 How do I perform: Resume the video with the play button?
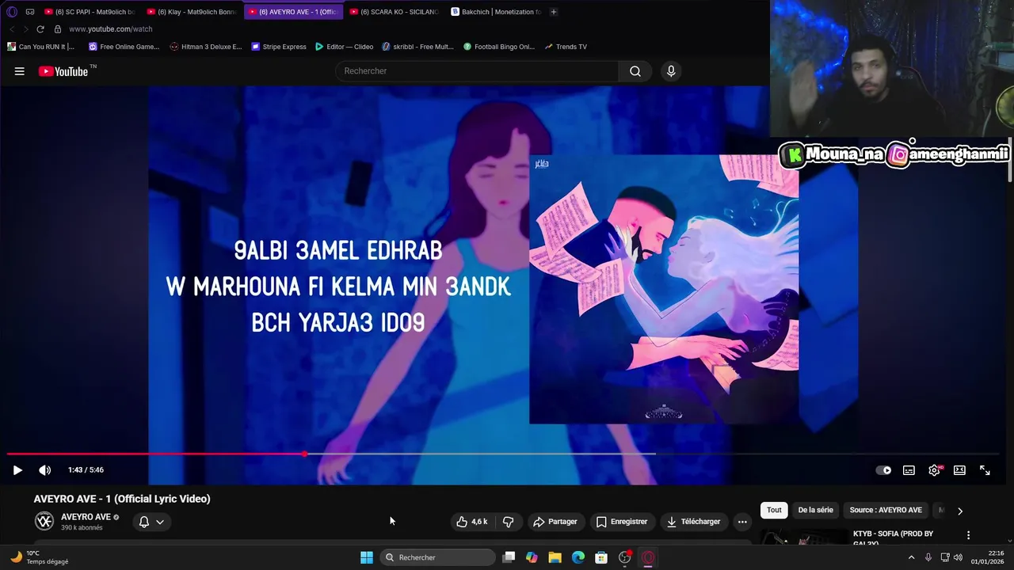tap(17, 470)
